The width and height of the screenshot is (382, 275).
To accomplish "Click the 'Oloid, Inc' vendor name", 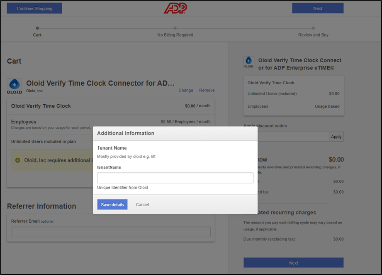I will pos(34,91).
